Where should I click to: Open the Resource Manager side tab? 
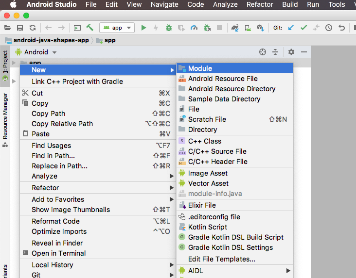tap(5, 120)
